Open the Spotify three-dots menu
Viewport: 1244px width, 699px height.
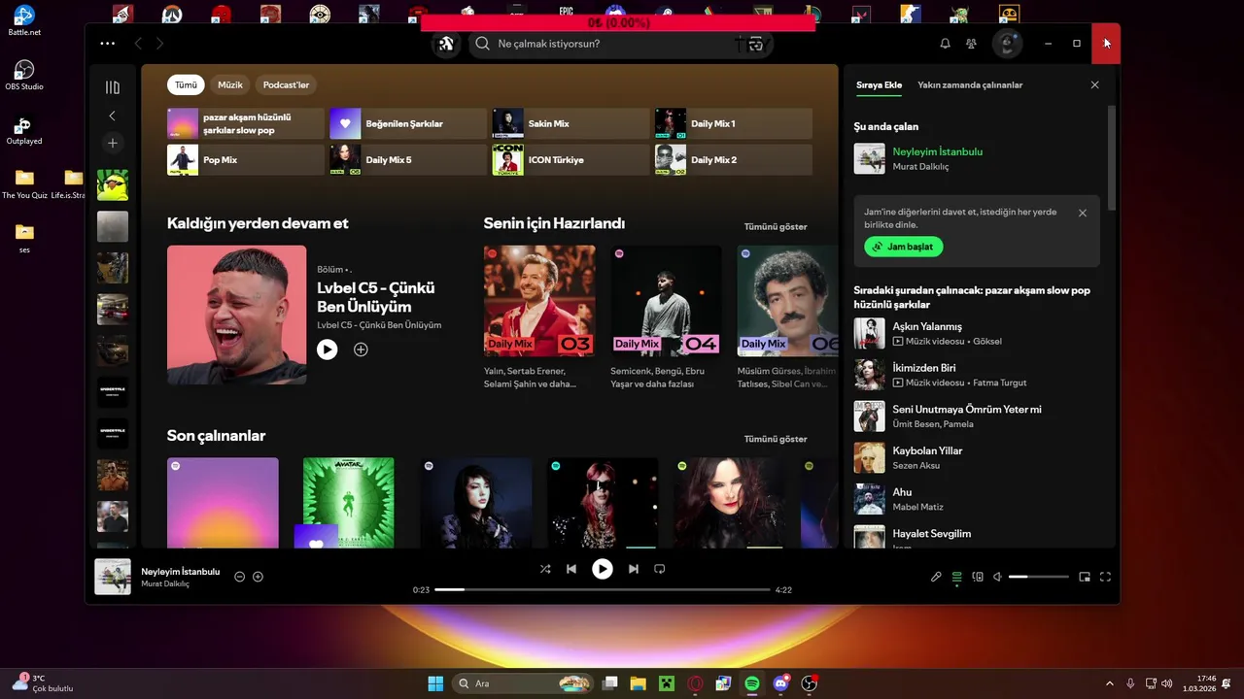point(108,44)
